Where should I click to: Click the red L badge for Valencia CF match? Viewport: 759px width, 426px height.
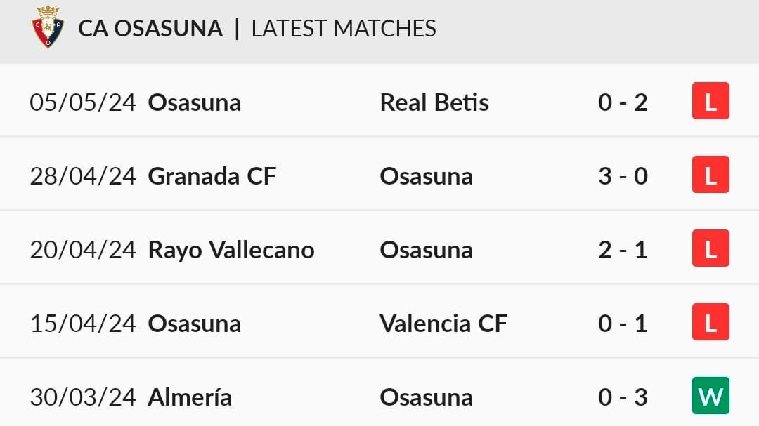pyautogui.click(x=711, y=321)
